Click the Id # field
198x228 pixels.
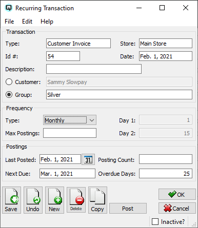pyautogui.click(x=63, y=56)
